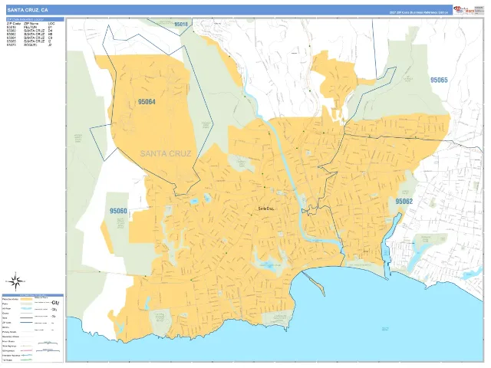Select the 95065 ZIP code label on map
This screenshot has height=368, width=491.
439,80
